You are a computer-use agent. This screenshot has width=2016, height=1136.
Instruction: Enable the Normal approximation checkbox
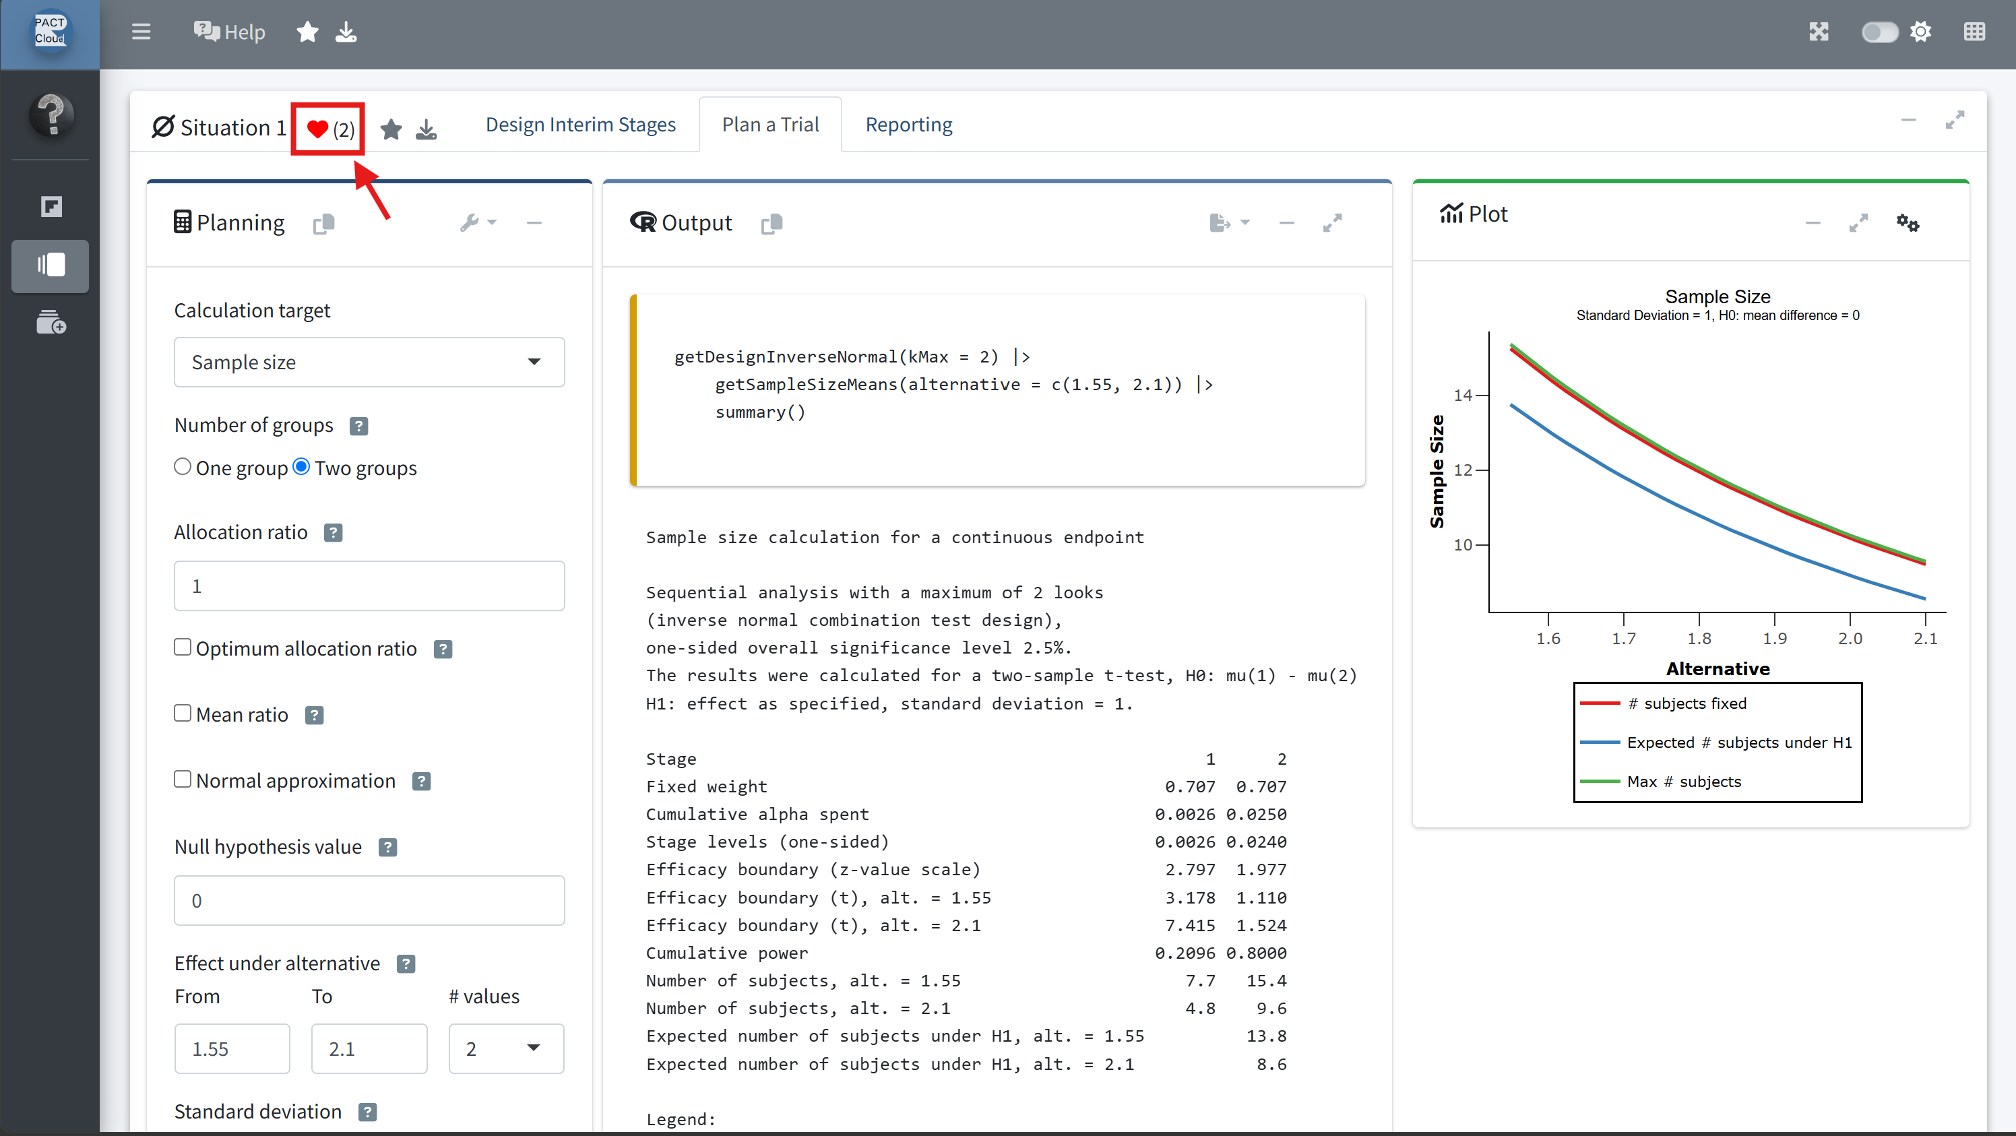click(x=183, y=780)
